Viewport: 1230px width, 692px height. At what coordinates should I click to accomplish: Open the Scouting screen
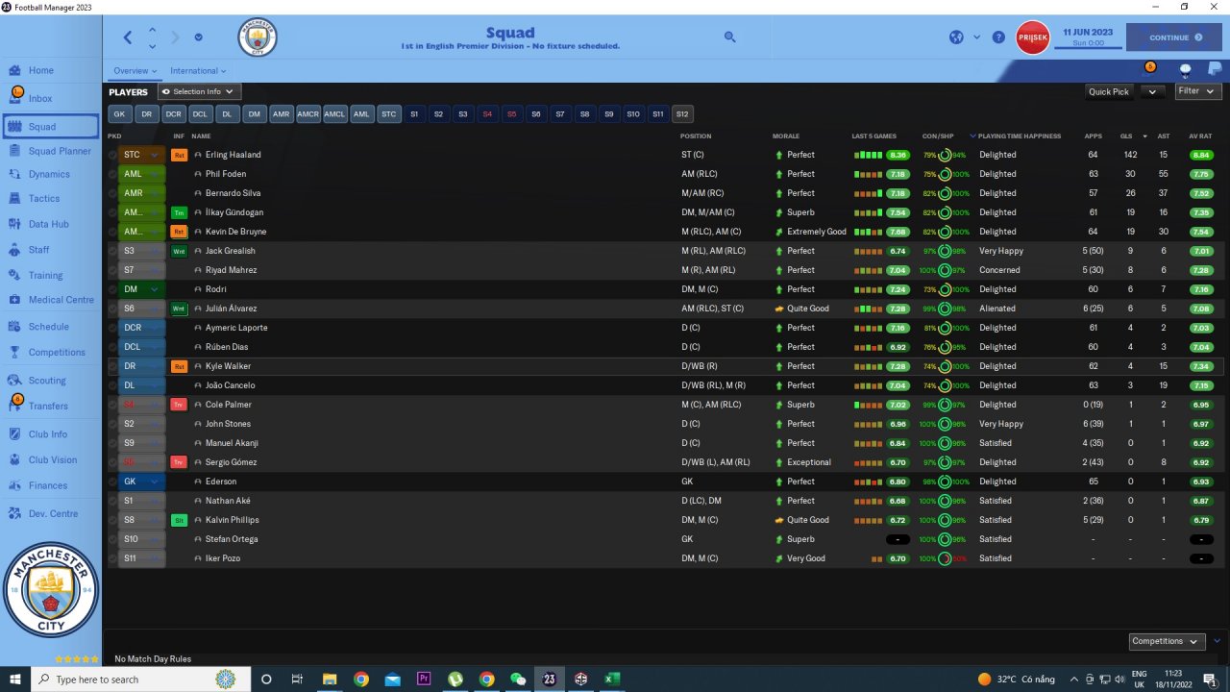[x=47, y=381]
